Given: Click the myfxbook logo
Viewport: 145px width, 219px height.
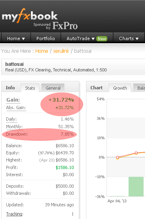Looking at the screenshot, I should click(30, 15).
